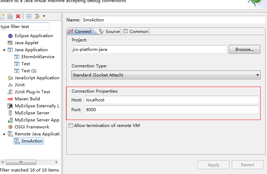This screenshot has width=267, height=174.
Task: Open the Connection Type dropdown
Action: tap(166, 75)
